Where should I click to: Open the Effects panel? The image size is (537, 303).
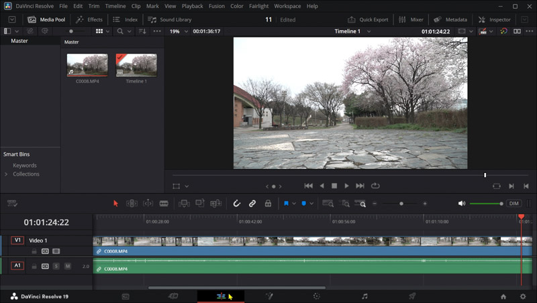pos(89,19)
